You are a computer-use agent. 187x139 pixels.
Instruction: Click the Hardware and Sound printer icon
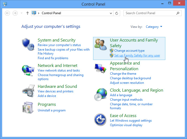click(28, 91)
